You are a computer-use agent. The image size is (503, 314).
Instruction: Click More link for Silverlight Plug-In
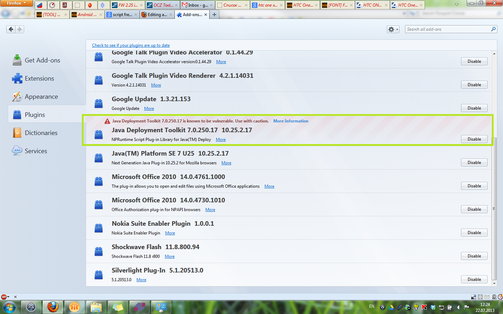click(x=141, y=280)
